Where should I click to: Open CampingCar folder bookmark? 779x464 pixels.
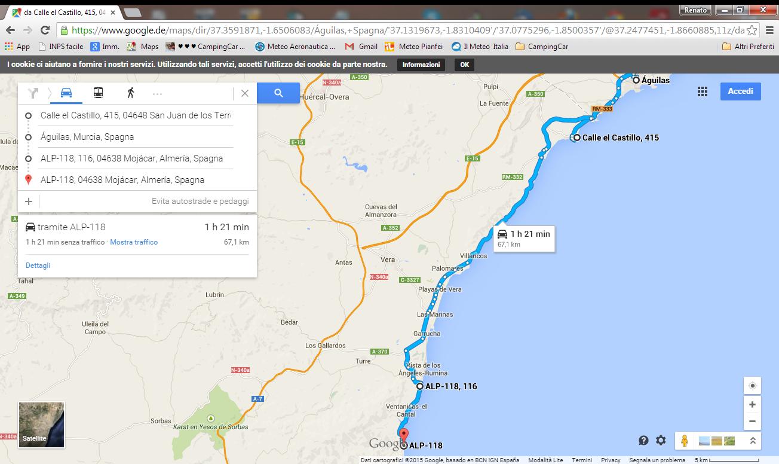pyautogui.click(x=542, y=46)
